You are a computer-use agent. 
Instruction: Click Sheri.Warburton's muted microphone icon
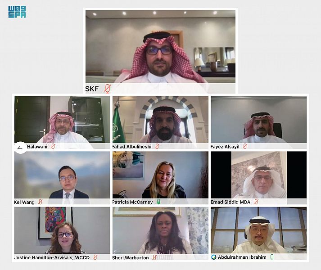point(154,257)
